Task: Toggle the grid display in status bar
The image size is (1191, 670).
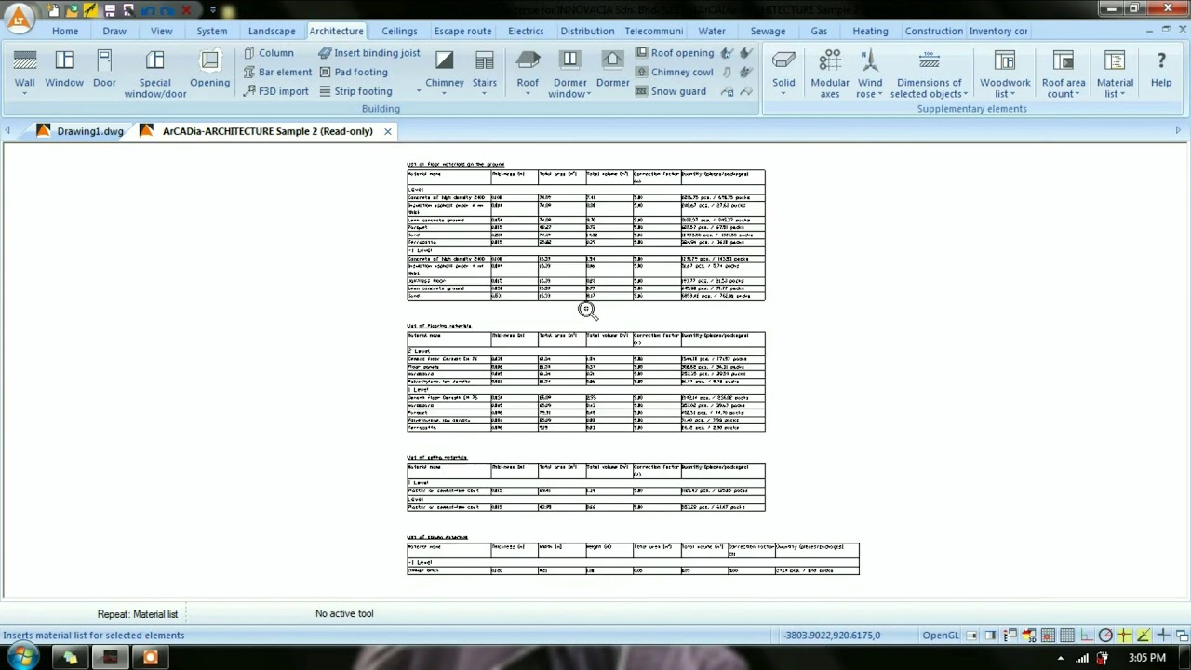Action: tap(1067, 636)
